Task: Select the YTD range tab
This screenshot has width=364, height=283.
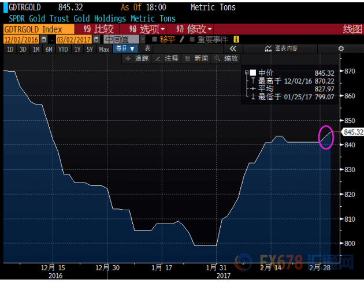Action: coord(63,49)
